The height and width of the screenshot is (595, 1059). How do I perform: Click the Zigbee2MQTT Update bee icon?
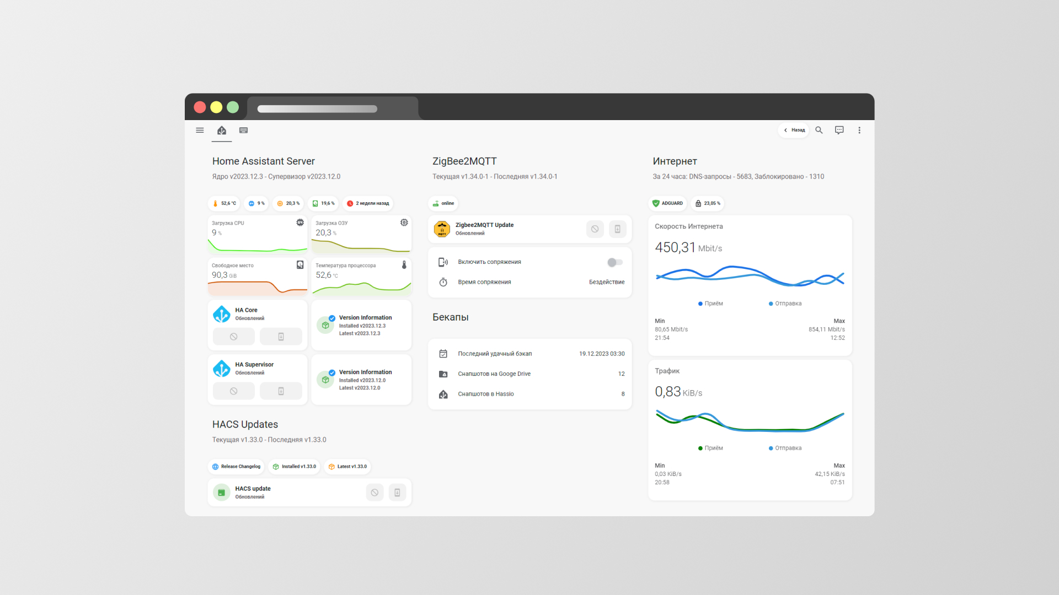442,229
